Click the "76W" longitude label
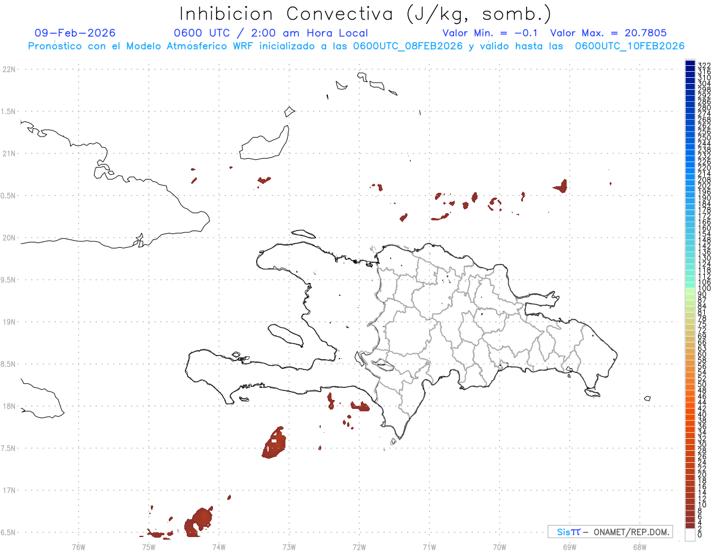Screen dimensions: 718x555 point(78,547)
